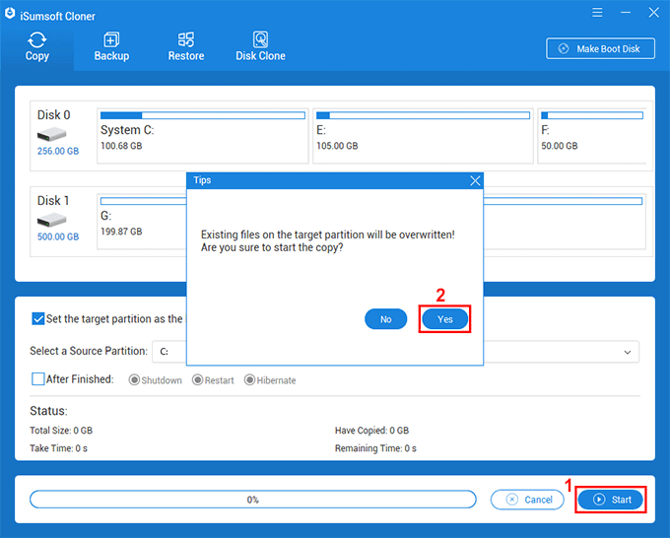Image resolution: width=670 pixels, height=538 pixels.
Task: Minimize the iSumsoft Cloner window
Action: point(626,13)
